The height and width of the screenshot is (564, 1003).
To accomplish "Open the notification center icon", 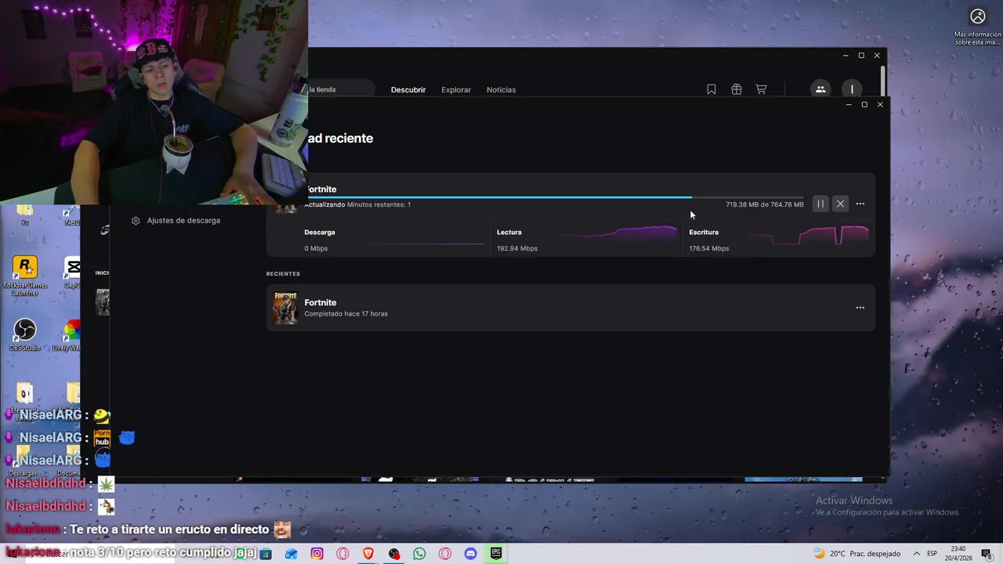I will click(987, 554).
